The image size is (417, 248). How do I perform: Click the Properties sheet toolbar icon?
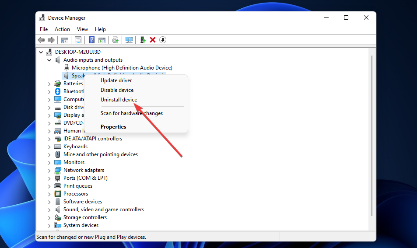coord(78,40)
